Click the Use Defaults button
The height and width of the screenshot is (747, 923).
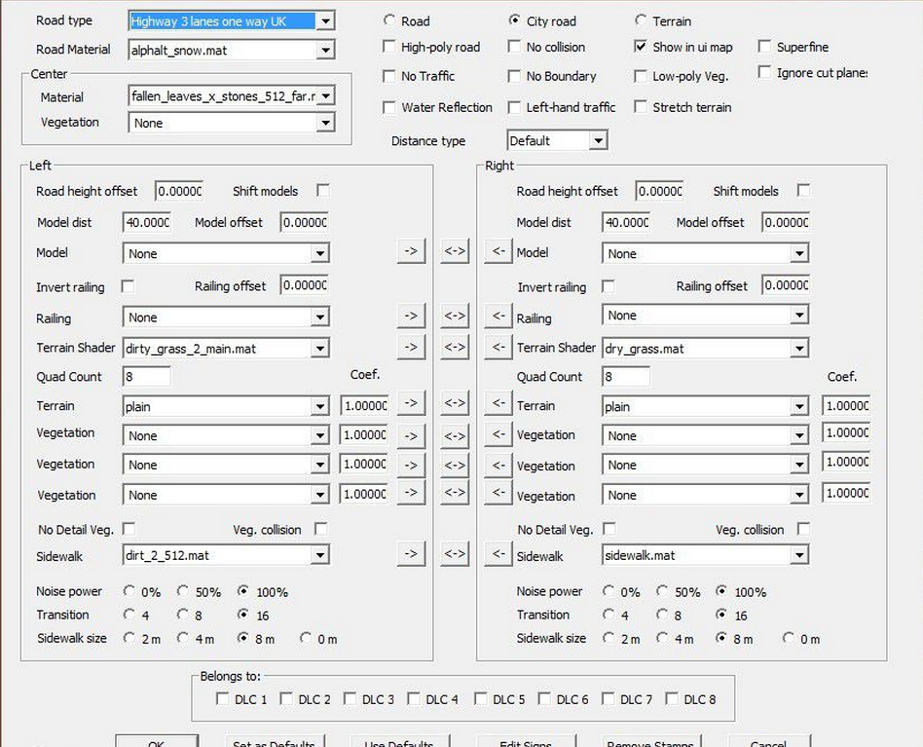[399, 741]
